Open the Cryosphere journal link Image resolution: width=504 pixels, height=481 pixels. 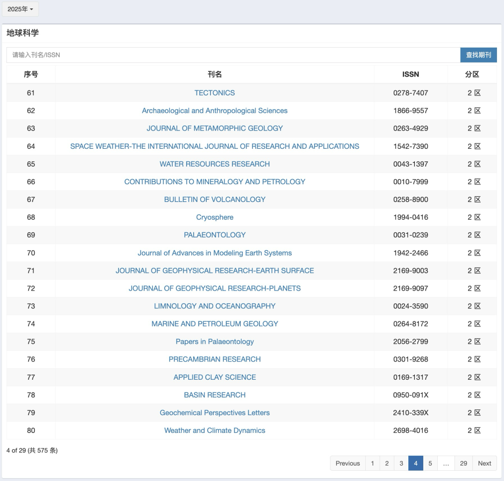click(215, 217)
